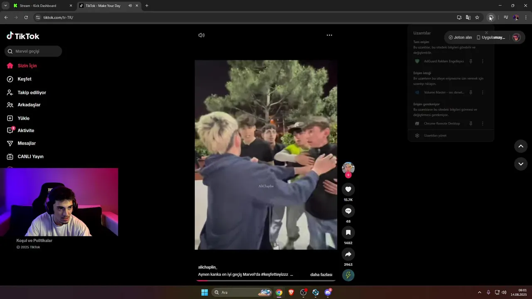Open TikTok profile avatar menu

click(516, 37)
